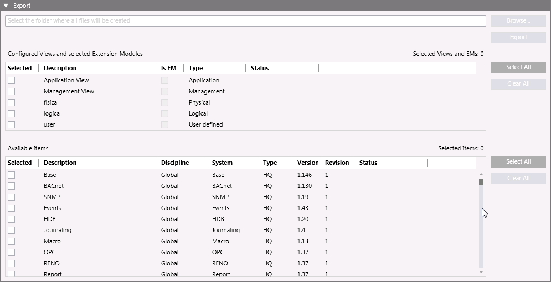
Task: Check the Application View checkbox
Action: [11, 81]
